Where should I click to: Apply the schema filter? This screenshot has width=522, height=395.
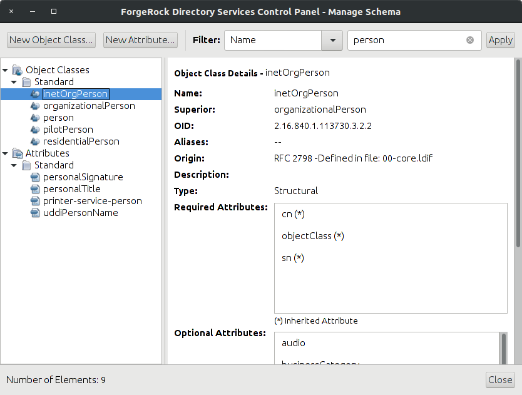pyautogui.click(x=500, y=40)
